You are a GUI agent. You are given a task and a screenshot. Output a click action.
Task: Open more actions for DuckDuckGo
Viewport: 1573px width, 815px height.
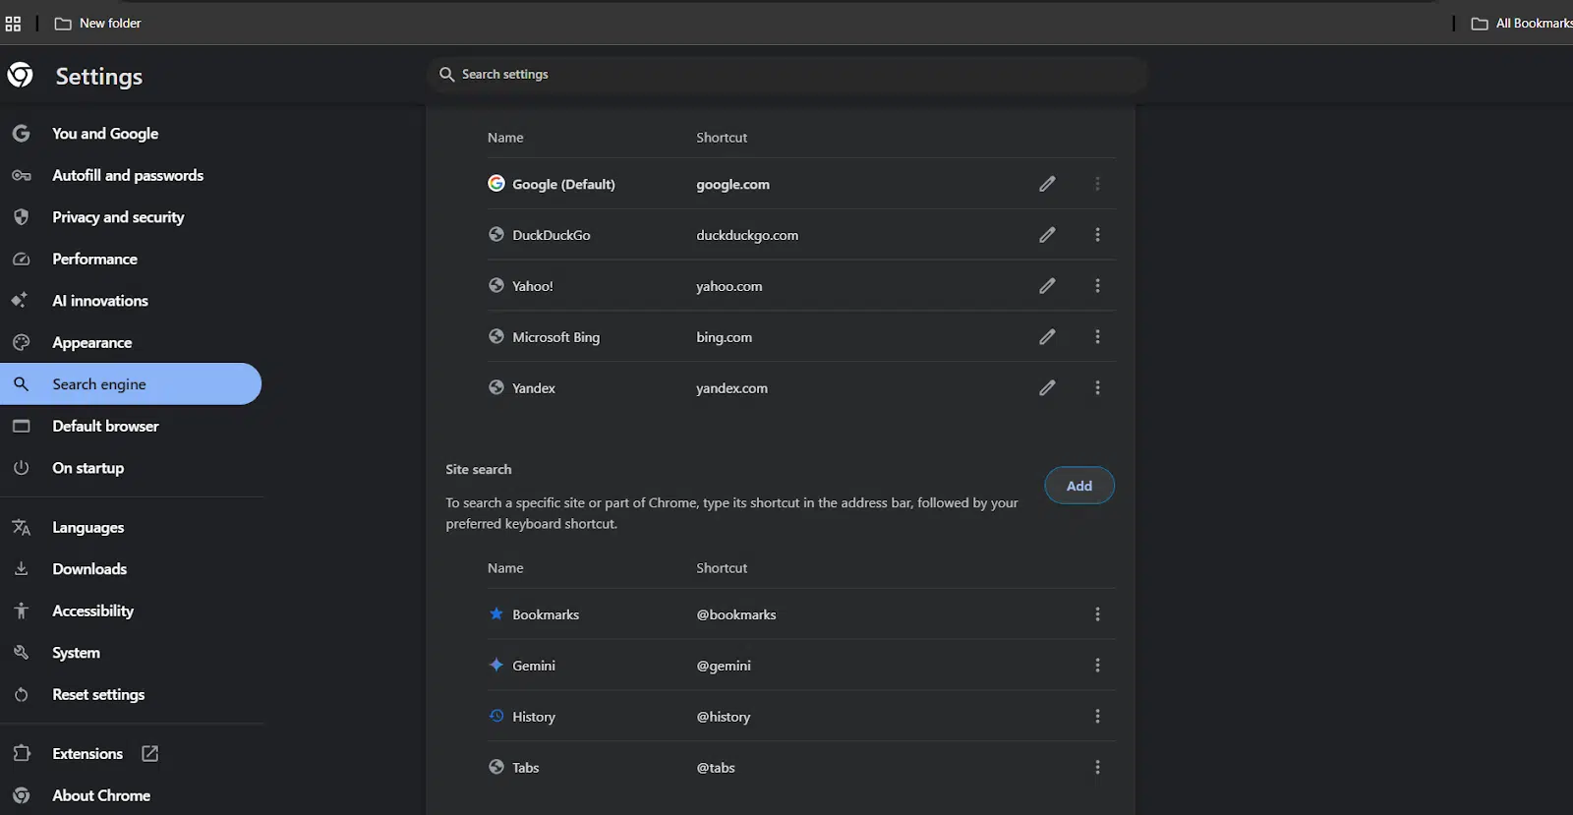tap(1097, 235)
